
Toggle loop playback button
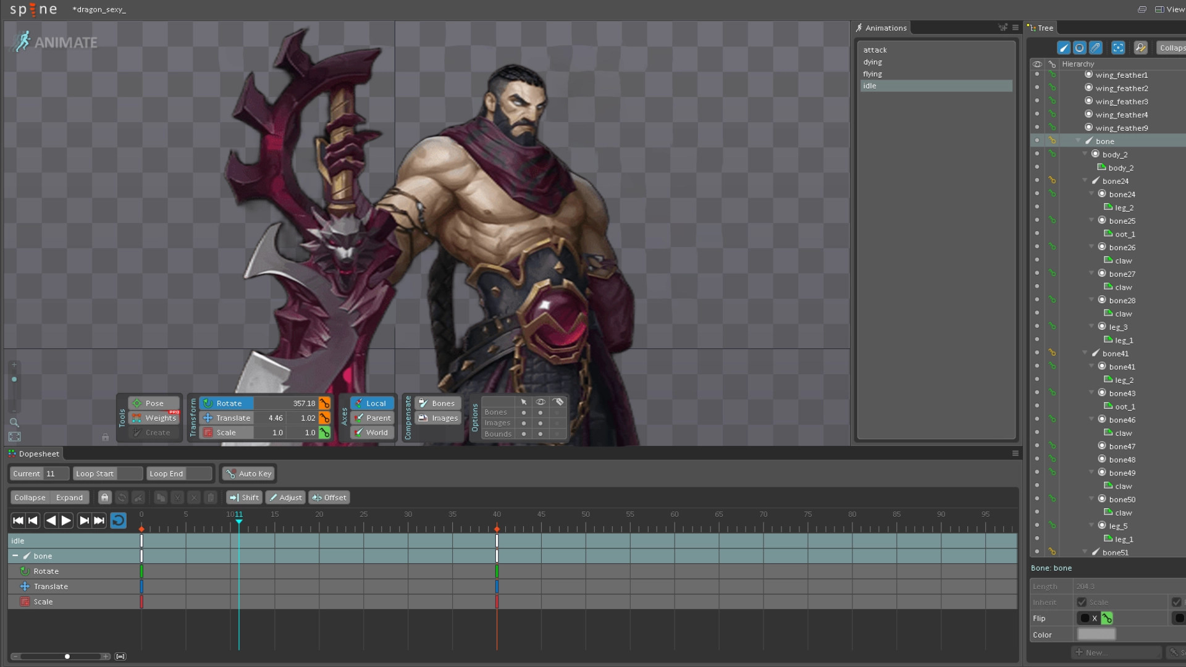pos(118,521)
